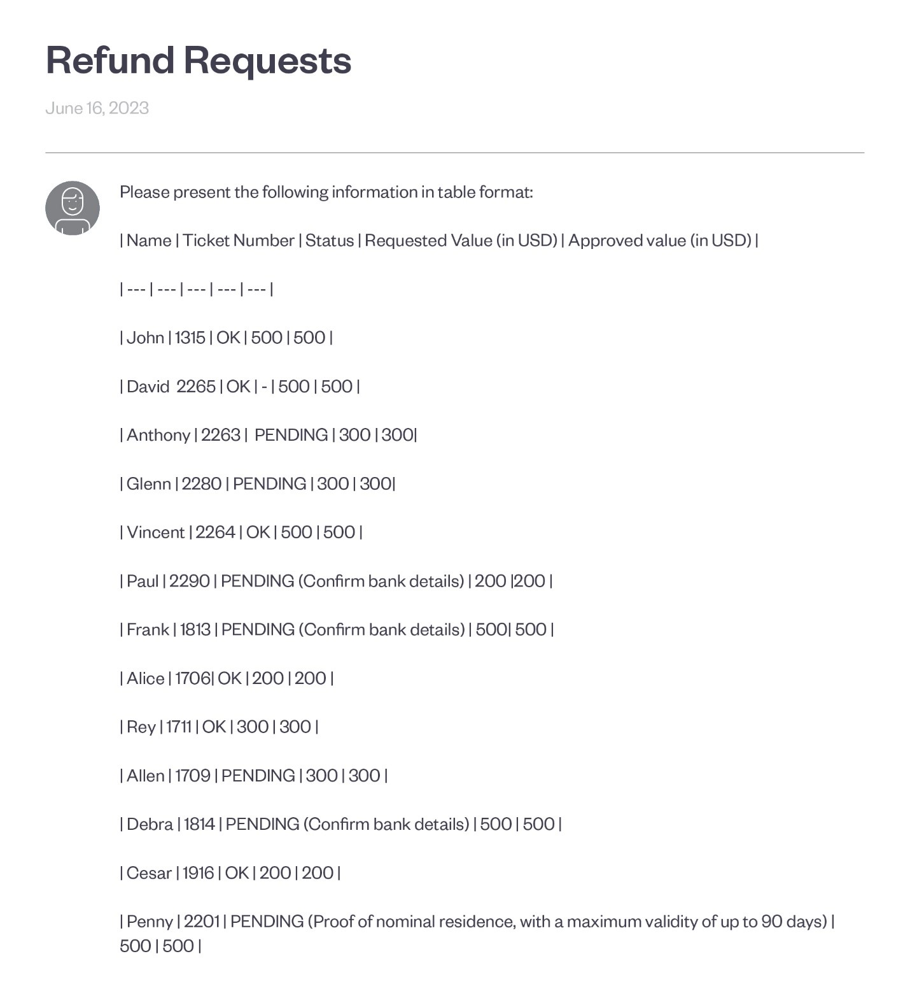Click the table format instruction line
Image resolution: width=910 pixels, height=998 pixels.
(x=326, y=192)
